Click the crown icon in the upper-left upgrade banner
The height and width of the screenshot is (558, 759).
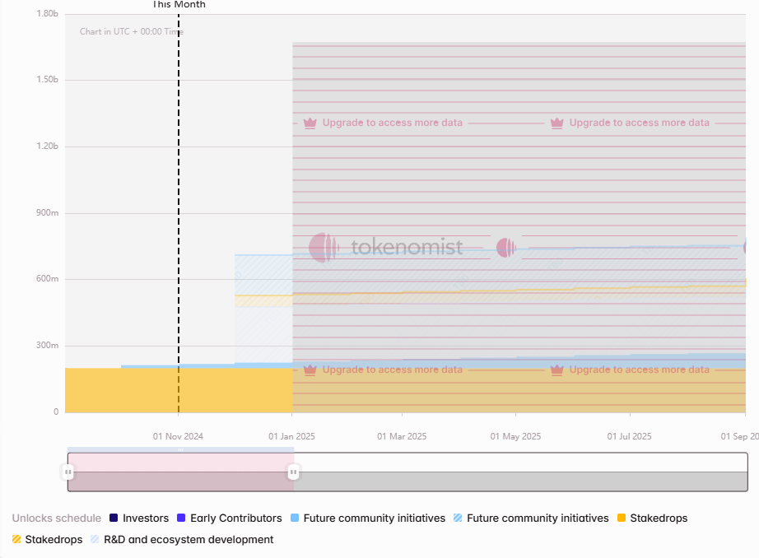coord(310,123)
